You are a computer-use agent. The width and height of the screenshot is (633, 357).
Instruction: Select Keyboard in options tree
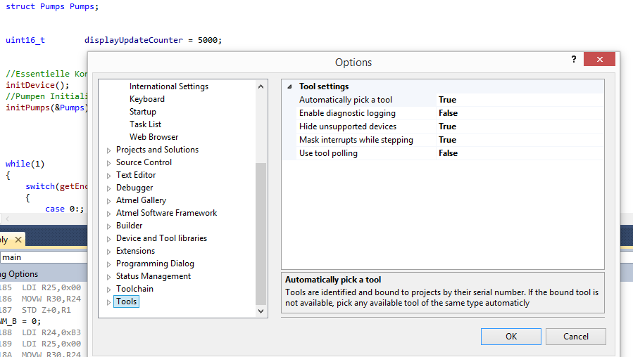click(146, 99)
